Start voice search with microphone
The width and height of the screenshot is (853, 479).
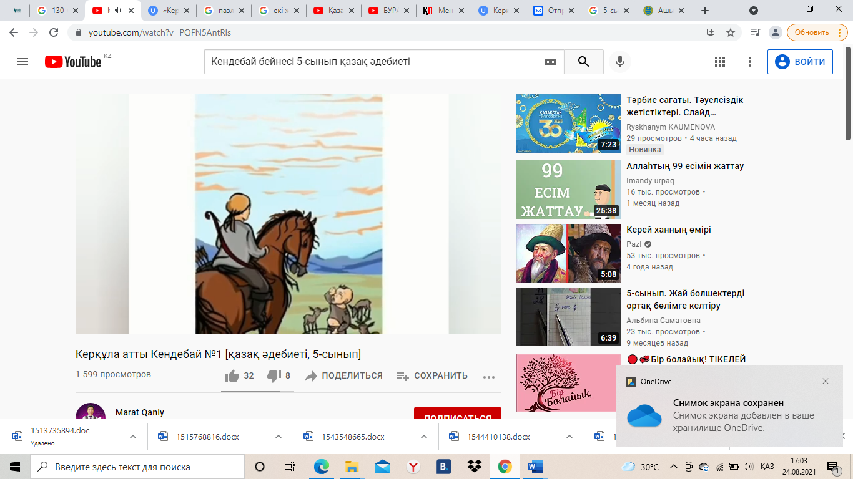tap(620, 62)
